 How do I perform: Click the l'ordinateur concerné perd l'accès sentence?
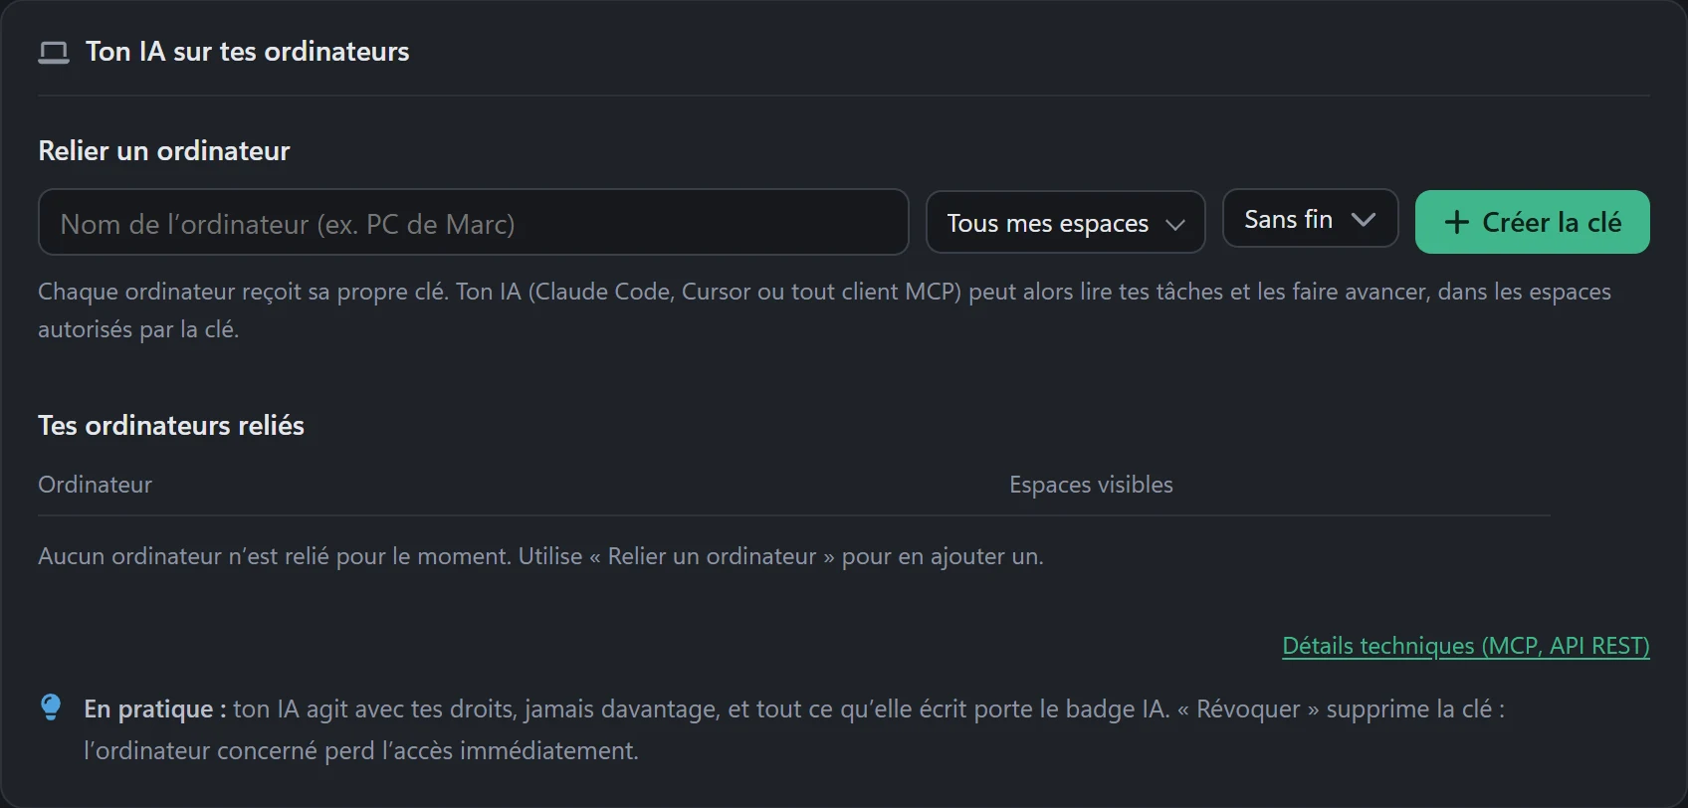tap(361, 750)
